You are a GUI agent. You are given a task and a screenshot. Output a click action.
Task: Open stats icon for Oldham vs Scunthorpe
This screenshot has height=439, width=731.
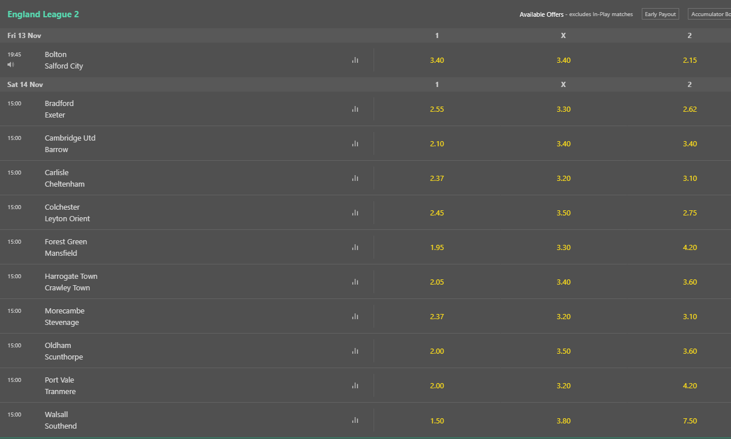(355, 351)
